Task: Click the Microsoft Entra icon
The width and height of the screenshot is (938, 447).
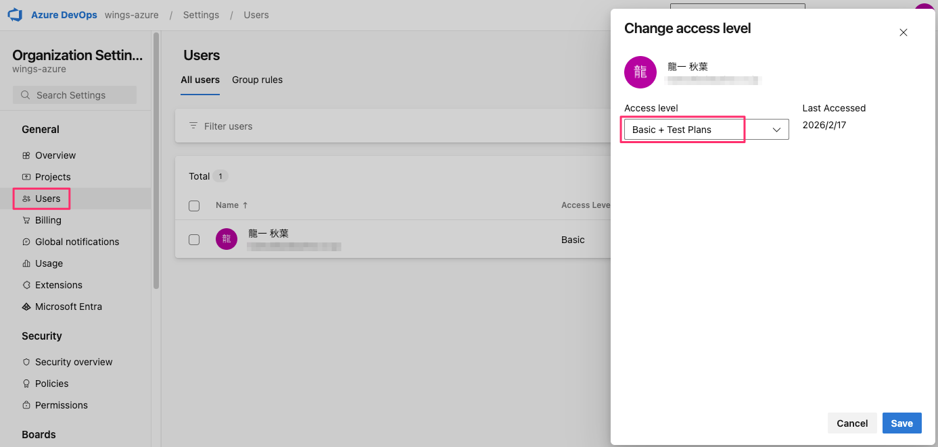Action: point(26,307)
